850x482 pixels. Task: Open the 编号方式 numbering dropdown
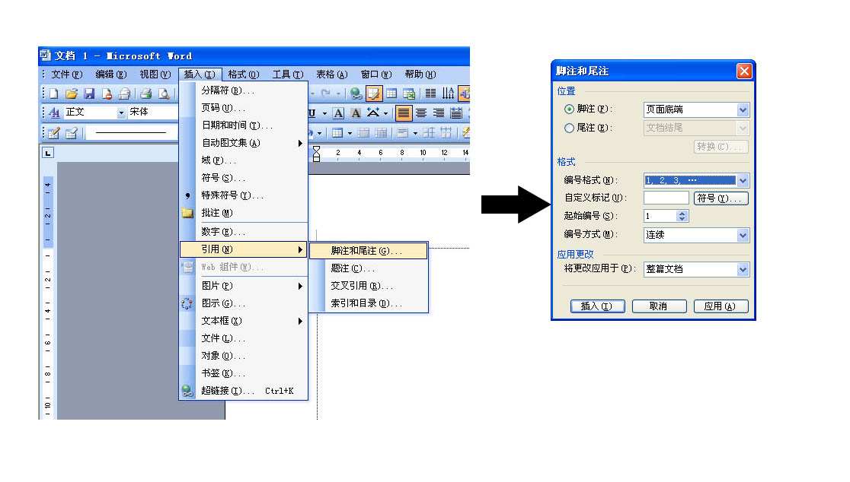coord(743,236)
